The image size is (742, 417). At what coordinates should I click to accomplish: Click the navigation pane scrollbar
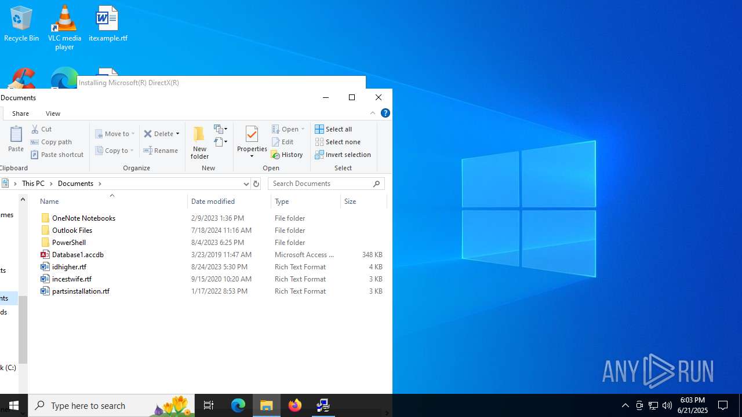pos(23,329)
